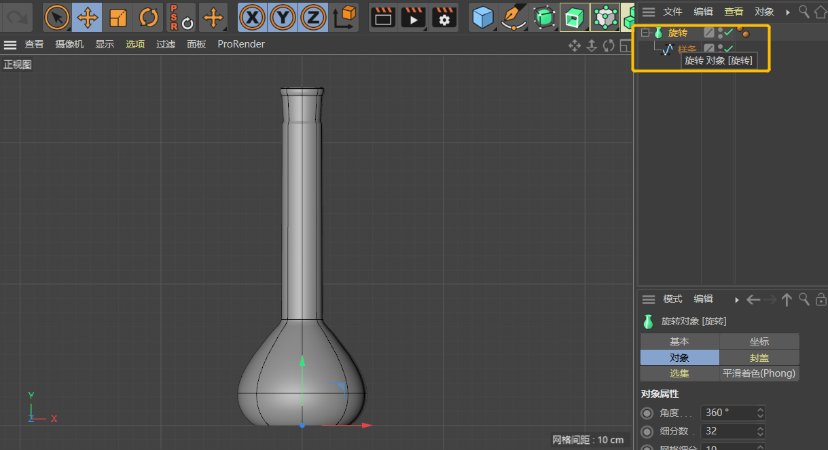Toggle the X axis lock

252,17
